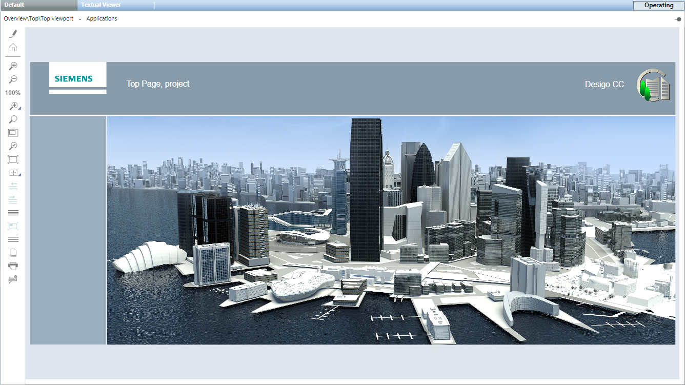Switch to the Textual Viewer tab
Image resolution: width=685 pixels, height=385 pixels.
(100, 5)
